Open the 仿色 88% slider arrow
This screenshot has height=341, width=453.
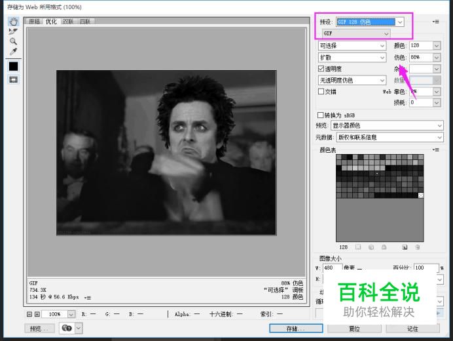pyautogui.click(x=437, y=57)
